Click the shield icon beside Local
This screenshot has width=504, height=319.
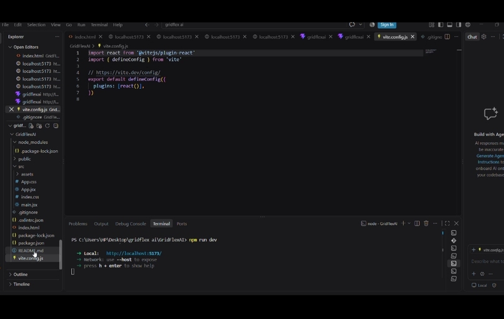[494, 285]
